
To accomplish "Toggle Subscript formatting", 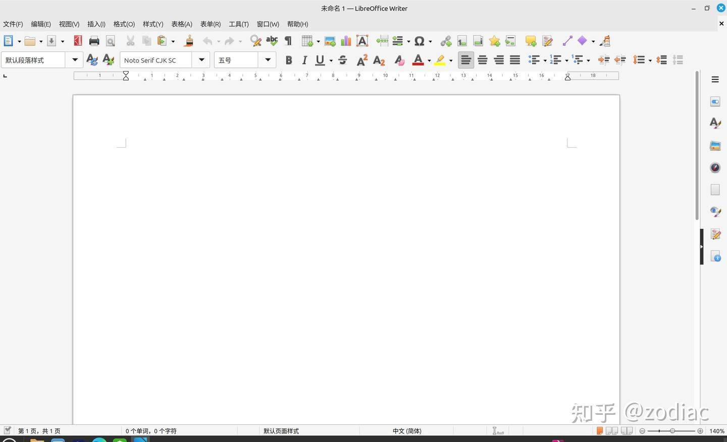I will pyautogui.click(x=379, y=60).
